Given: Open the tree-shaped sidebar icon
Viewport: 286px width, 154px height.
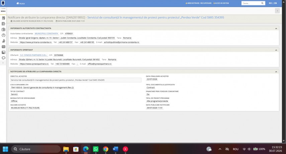Looking at the screenshot, I should (3, 41).
